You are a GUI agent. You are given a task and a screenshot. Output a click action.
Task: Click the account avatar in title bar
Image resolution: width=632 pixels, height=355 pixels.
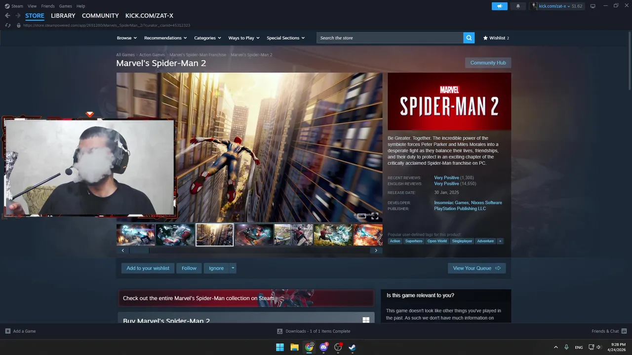(x=535, y=6)
